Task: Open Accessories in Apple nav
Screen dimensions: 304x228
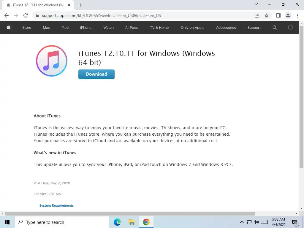Action: pyautogui.click(x=226, y=28)
